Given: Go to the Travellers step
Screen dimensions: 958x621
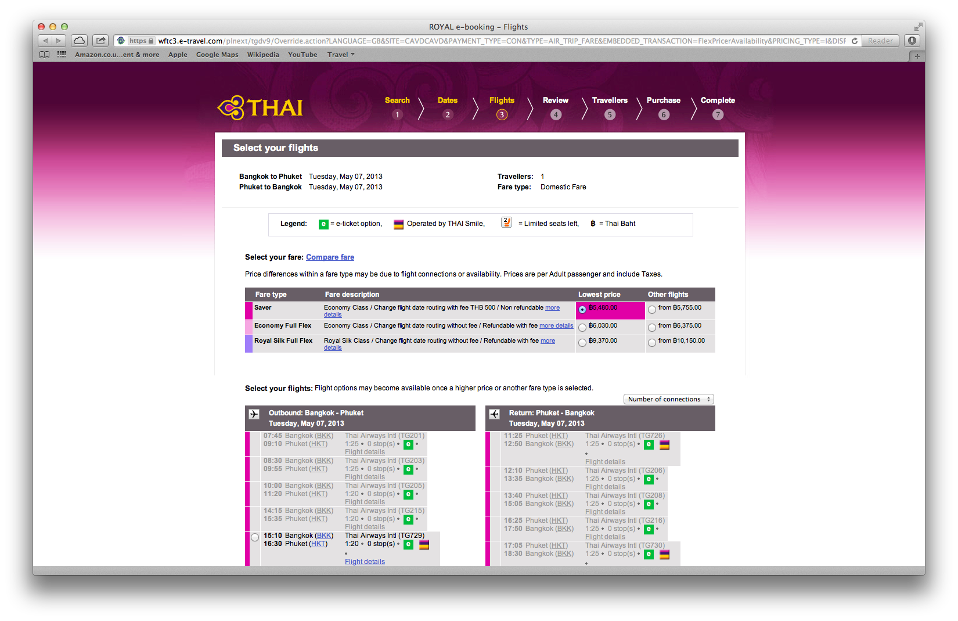Looking at the screenshot, I should pyautogui.click(x=610, y=100).
